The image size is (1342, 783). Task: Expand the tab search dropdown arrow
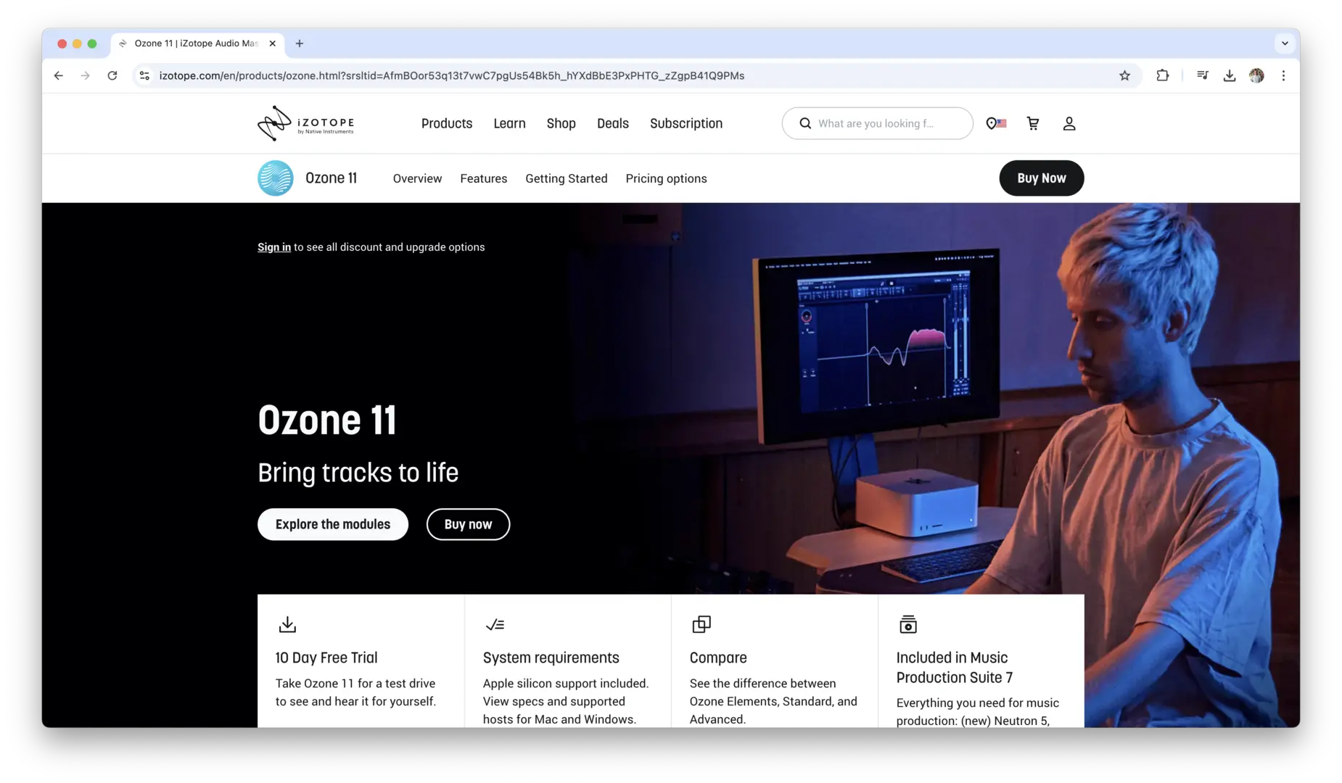[1285, 43]
